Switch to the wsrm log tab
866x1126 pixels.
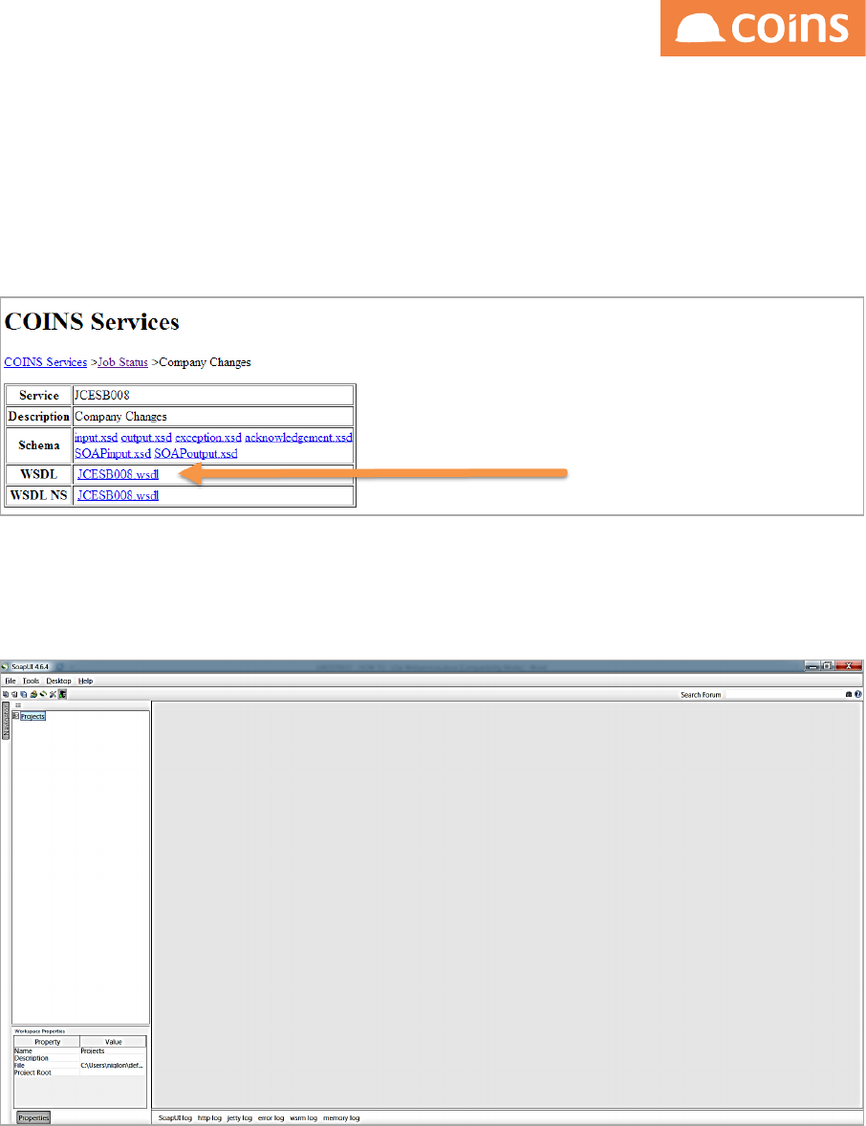[303, 1118]
